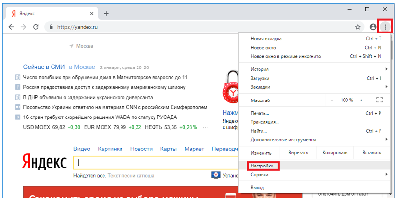Toggle fullscreen mode icon in Масштаб row
397x200 pixels.
(380, 100)
